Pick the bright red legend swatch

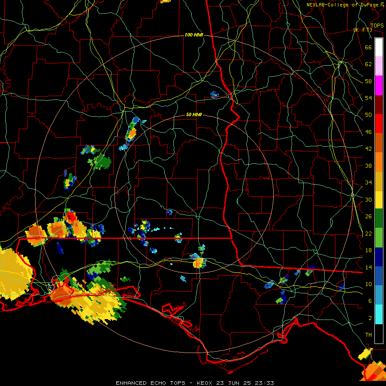point(379,124)
